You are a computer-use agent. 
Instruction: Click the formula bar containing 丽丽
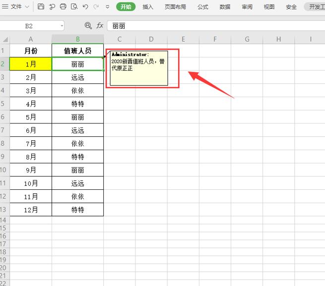[x=216, y=26]
